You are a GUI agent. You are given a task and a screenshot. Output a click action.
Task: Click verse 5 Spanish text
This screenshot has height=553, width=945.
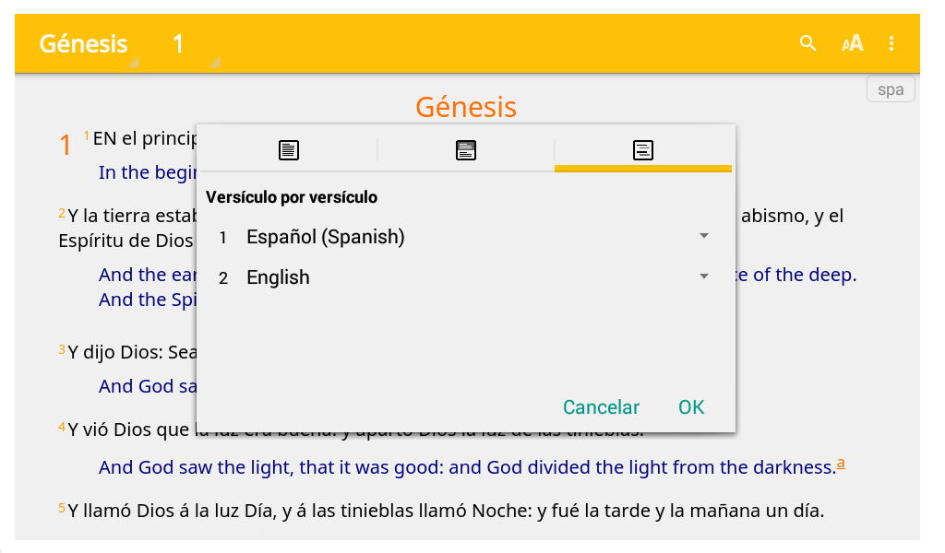tap(446, 511)
